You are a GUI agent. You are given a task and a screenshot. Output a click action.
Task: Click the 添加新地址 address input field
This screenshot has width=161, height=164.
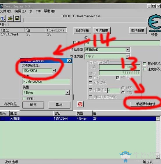click(38, 71)
